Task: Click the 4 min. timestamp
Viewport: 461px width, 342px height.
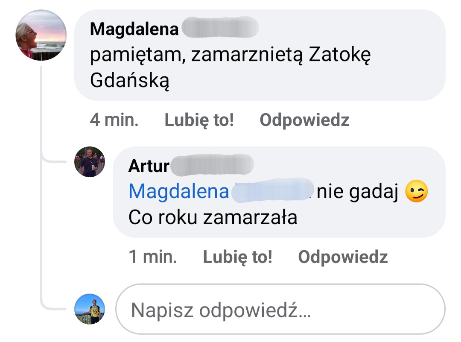Action: [114, 120]
